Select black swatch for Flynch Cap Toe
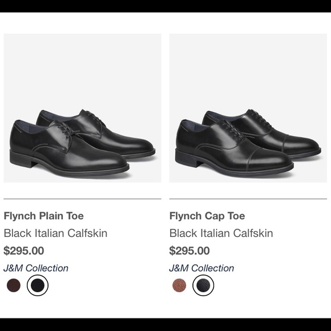This screenshot has height=331, width=331. pos(203,285)
